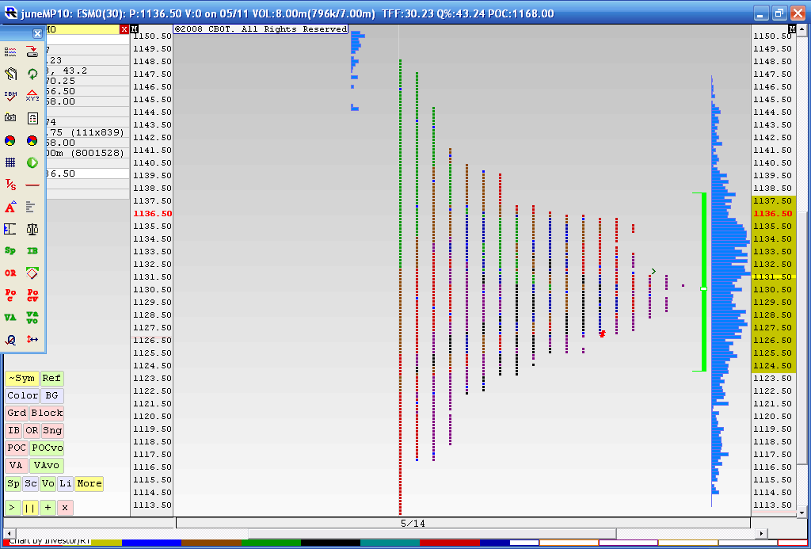The height and width of the screenshot is (549, 811).
Task: Click the Sp button in bottom row
Action: coord(13,484)
